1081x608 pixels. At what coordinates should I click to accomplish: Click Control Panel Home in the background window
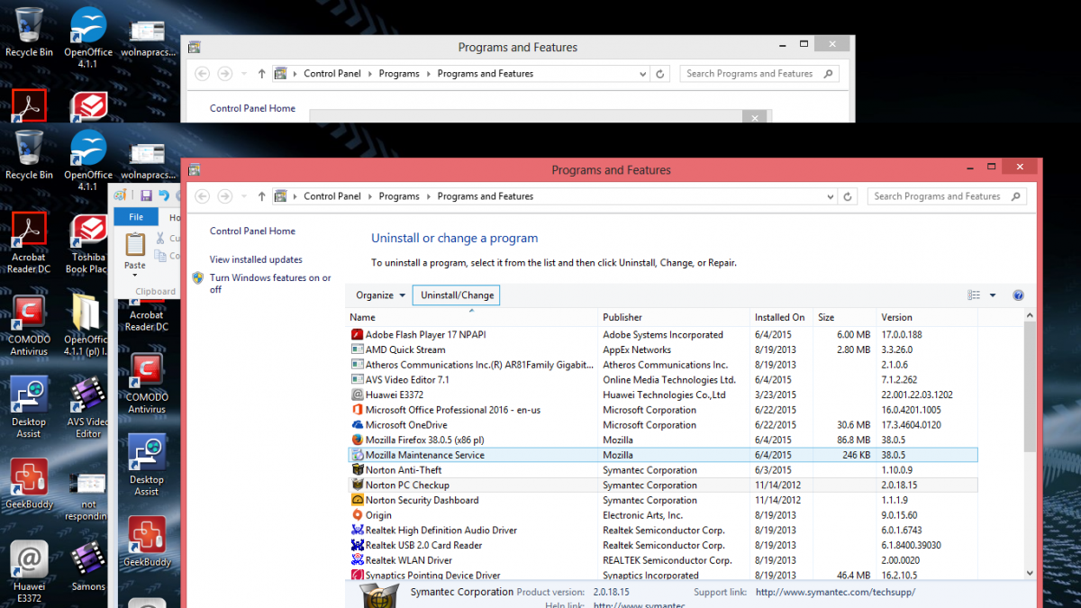click(x=252, y=108)
